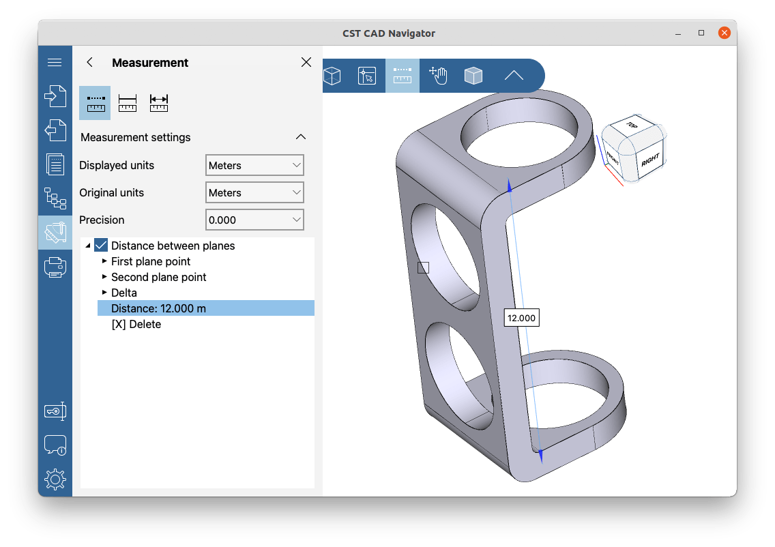Select the Pan tool in the toolbar
Image resolution: width=775 pixels, height=547 pixels.
(438, 76)
